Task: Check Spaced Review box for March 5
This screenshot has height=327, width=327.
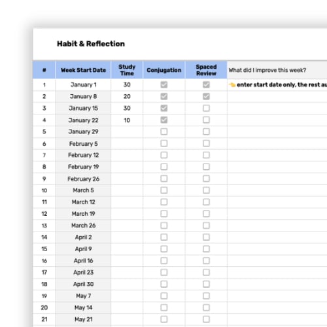Action: tap(206, 190)
